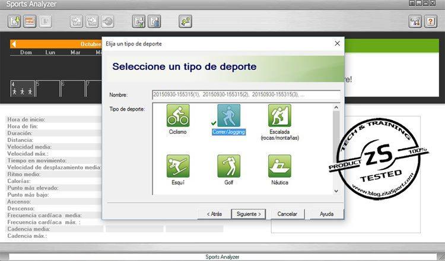445x261 pixels.
Task: Pick the Náutica boat sport icon
Action: 279,166
